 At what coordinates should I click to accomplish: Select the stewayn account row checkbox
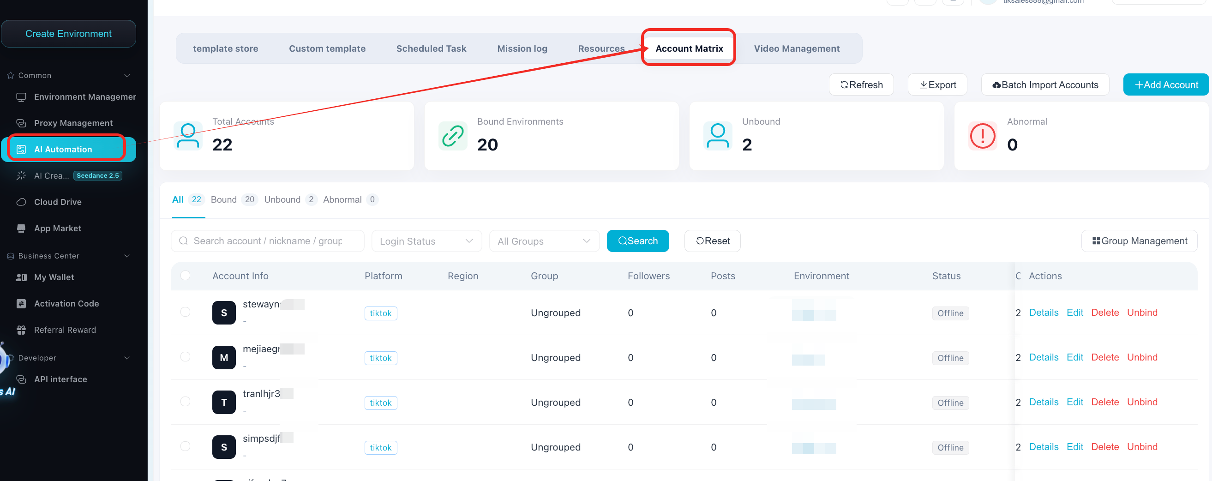[186, 313]
